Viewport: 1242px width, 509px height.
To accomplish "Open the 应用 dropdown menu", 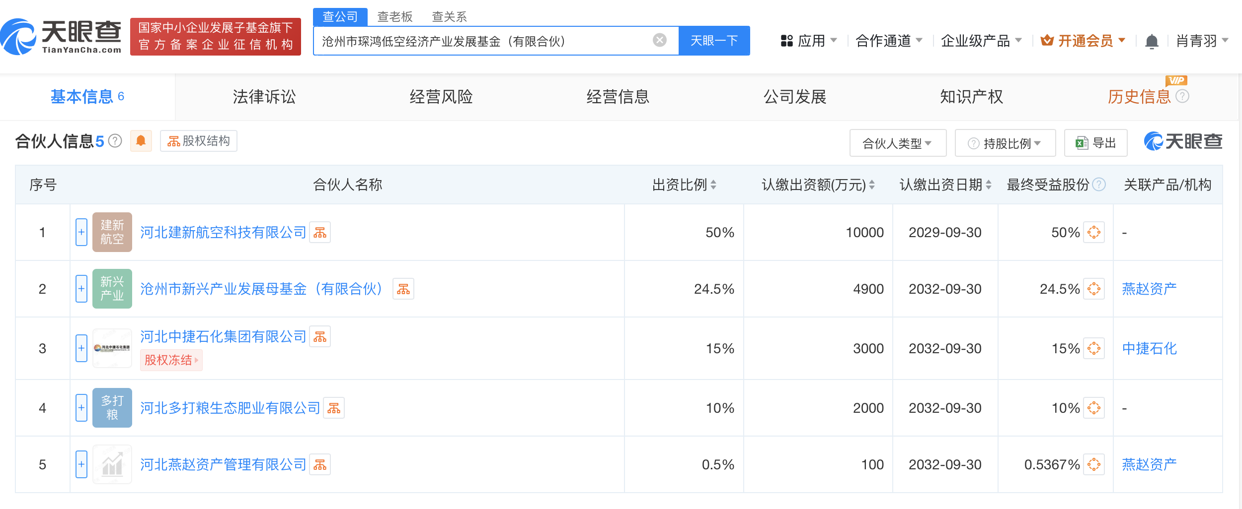I will click(x=809, y=41).
